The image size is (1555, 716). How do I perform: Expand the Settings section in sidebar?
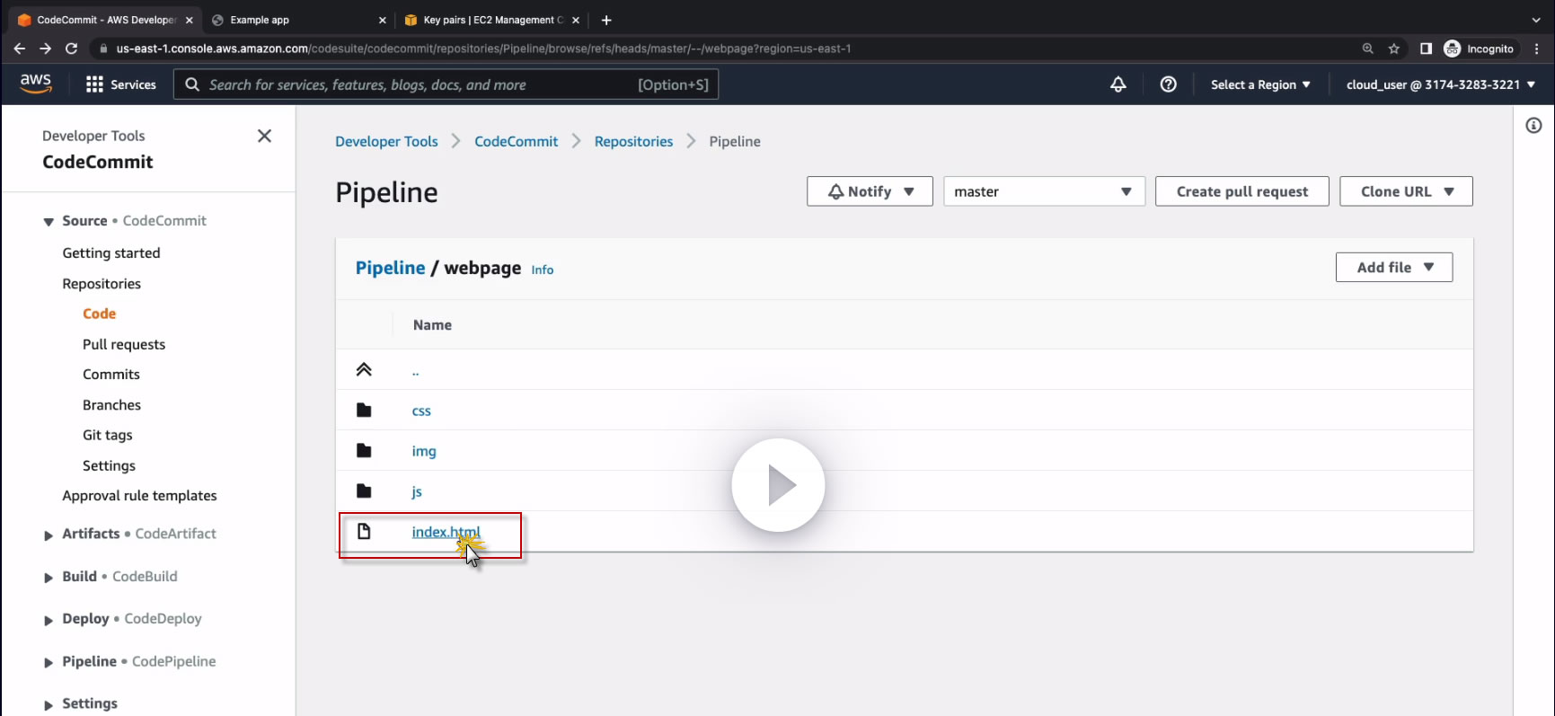tap(49, 705)
